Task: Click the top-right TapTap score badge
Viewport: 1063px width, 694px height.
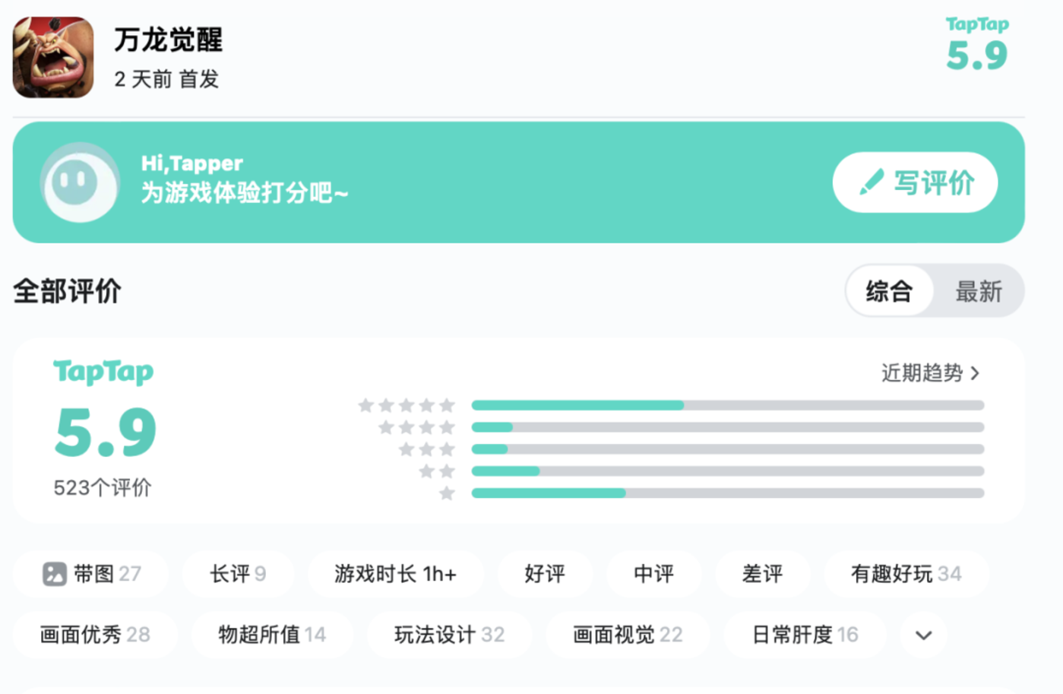Action: [x=976, y=46]
